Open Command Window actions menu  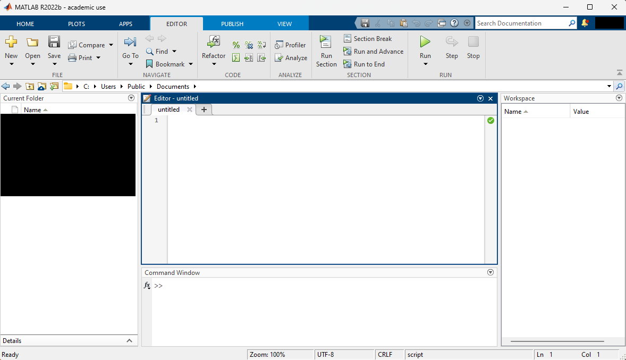pos(490,272)
